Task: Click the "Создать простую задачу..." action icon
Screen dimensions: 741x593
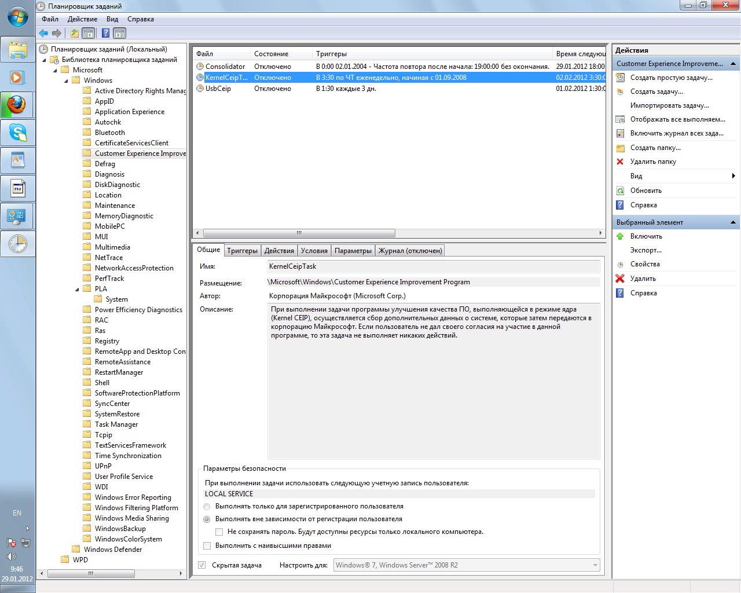Action: point(620,78)
